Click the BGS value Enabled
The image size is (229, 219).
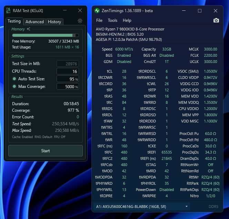coord(124,55)
